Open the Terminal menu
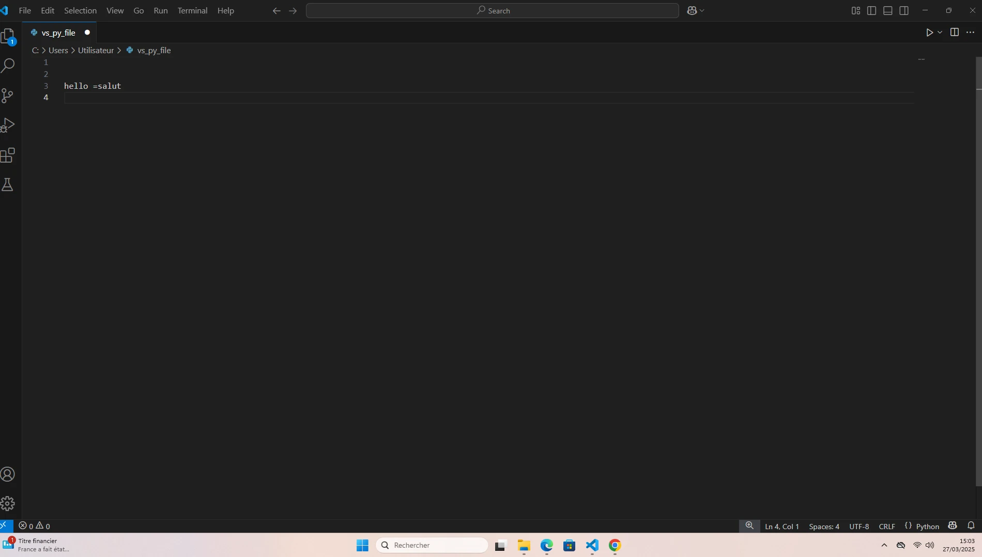 [x=192, y=11]
